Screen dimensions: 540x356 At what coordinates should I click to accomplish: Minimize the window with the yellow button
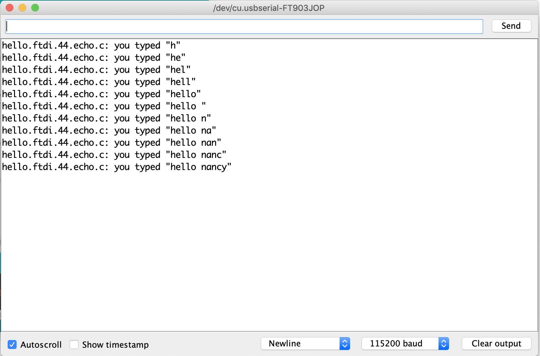(22, 8)
